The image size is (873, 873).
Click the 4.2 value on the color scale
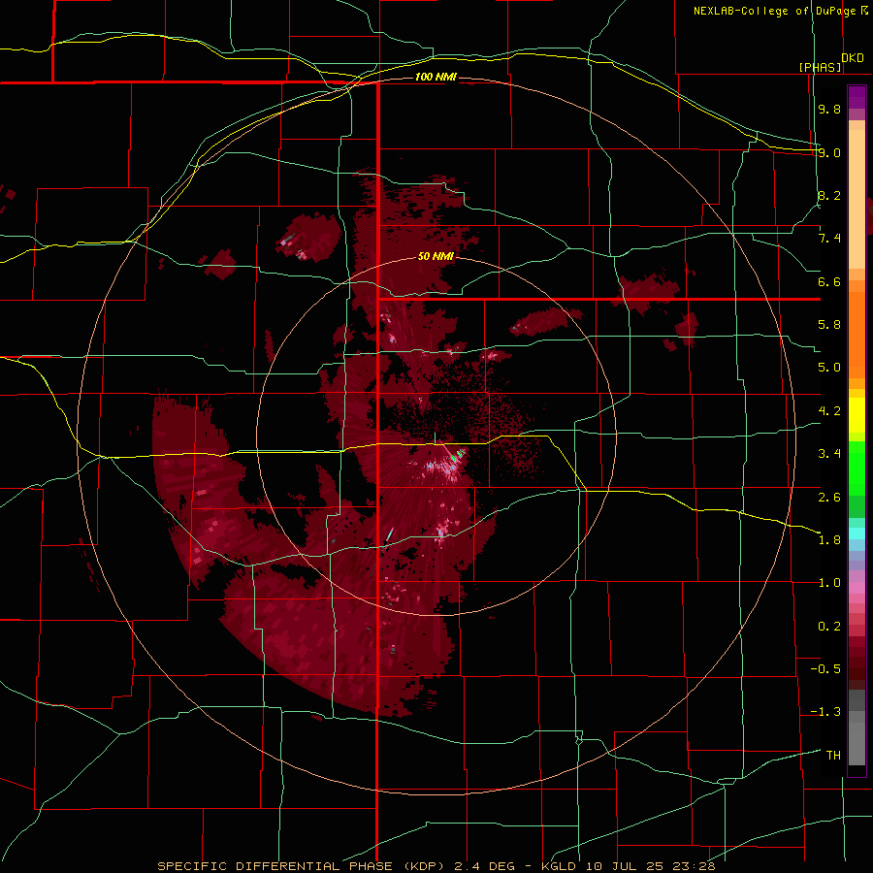click(829, 411)
